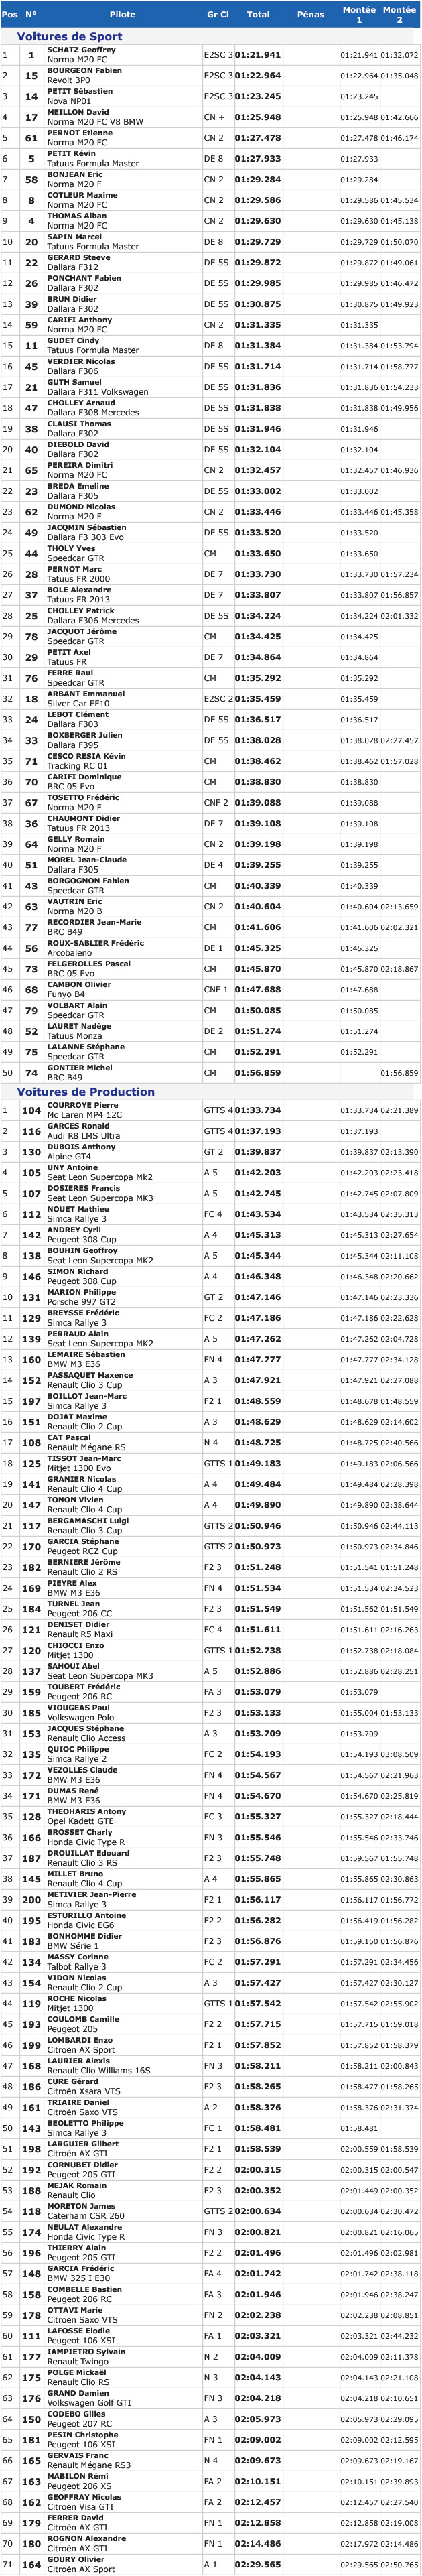Select the Voitures de Production section heading
Screen dimensions: 422x2576
tap(86, 1091)
